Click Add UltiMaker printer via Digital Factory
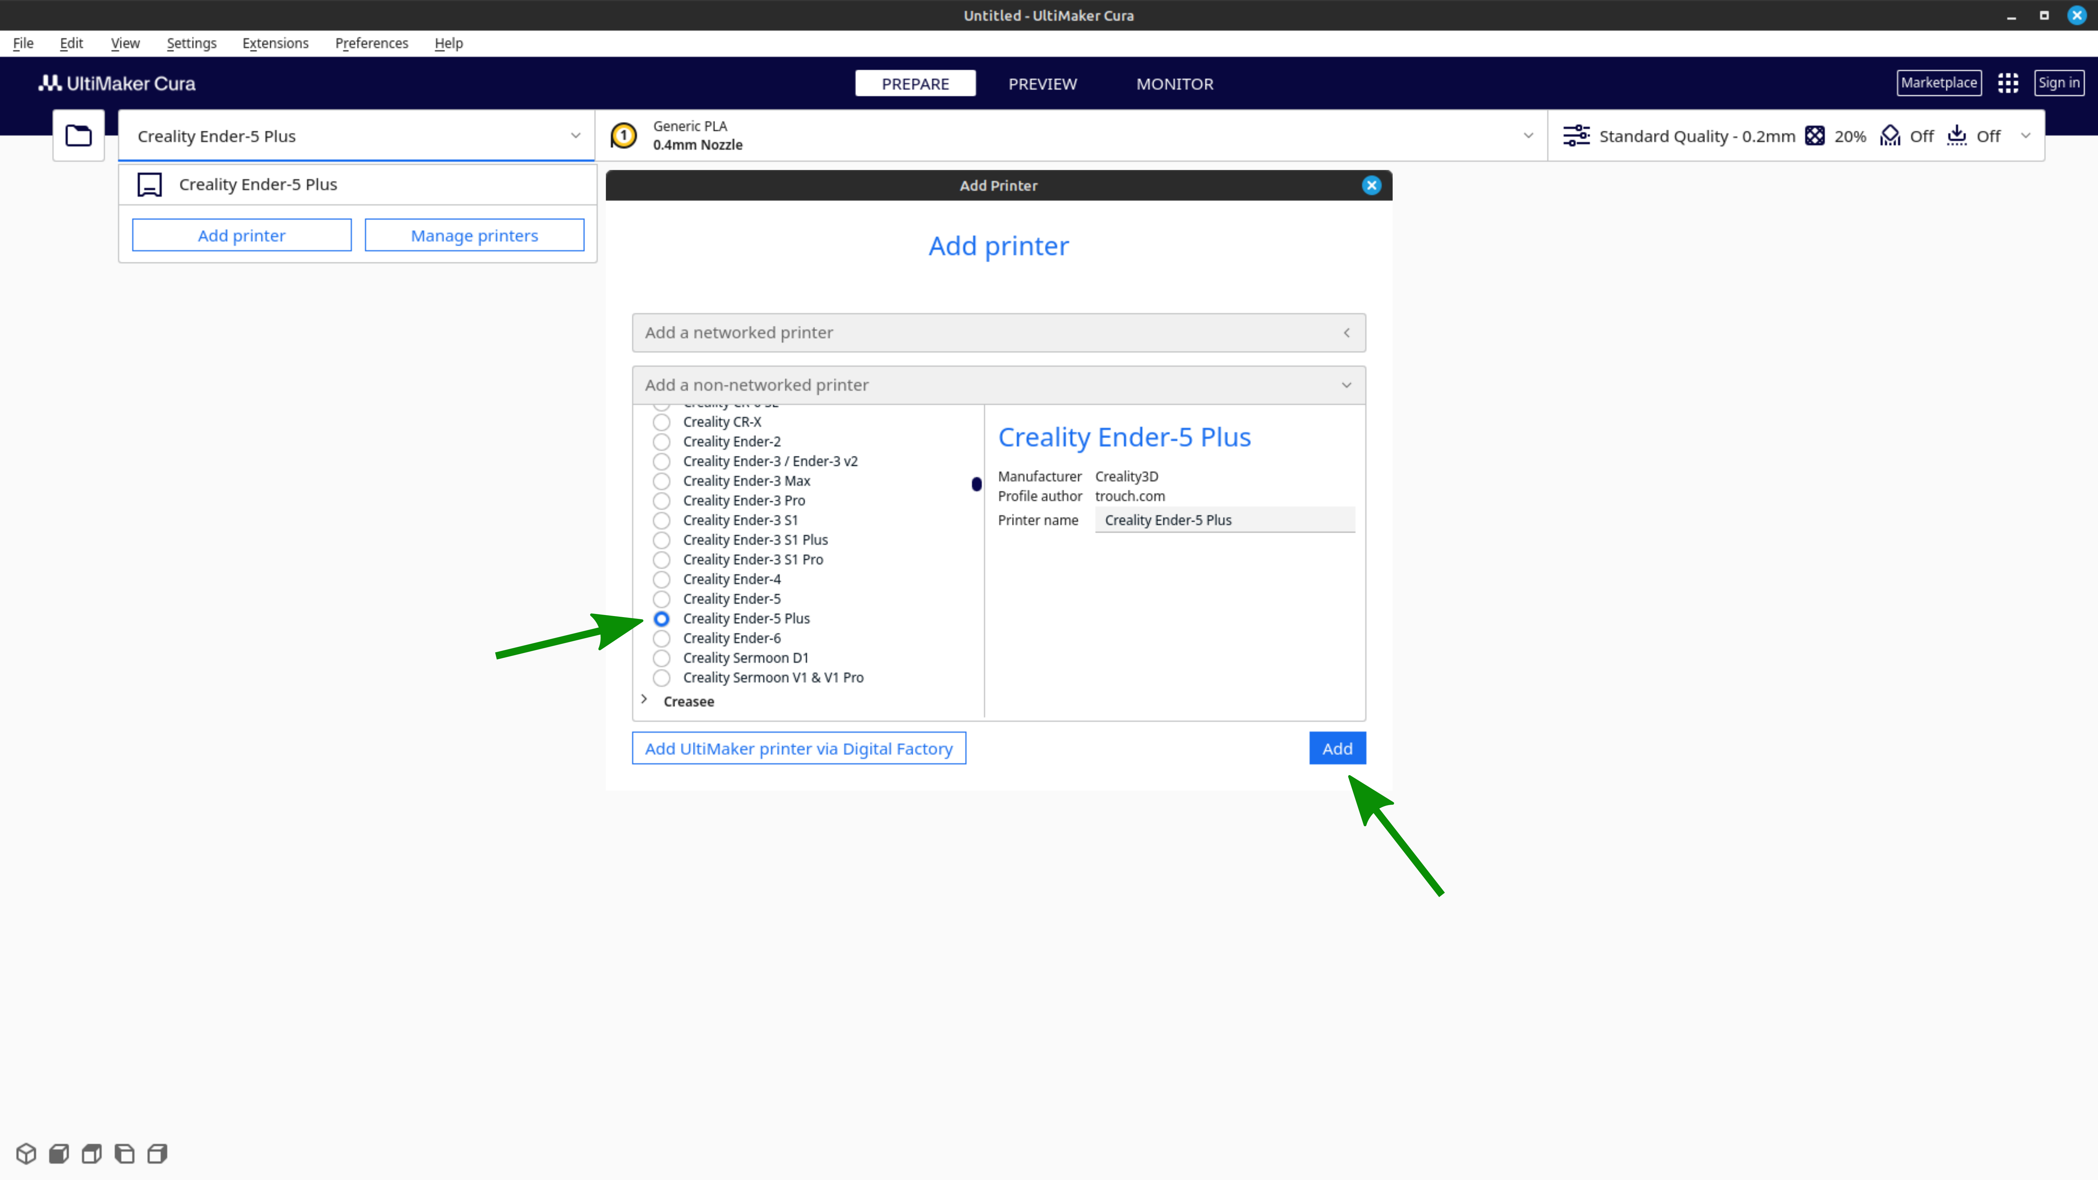Image resolution: width=2098 pixels, height=1180 pixels. tap(799, 749)
